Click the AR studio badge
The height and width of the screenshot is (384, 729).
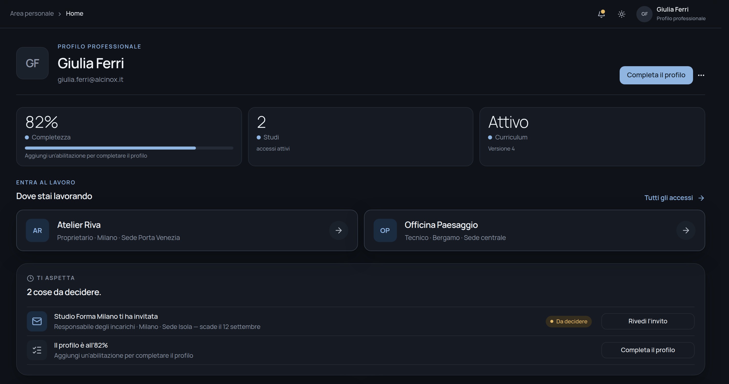(x=37, y=230)
